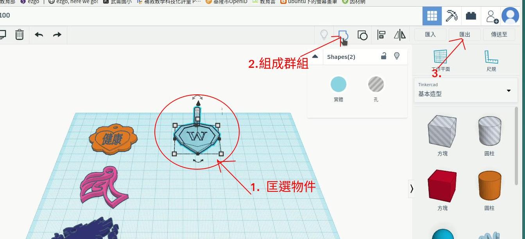Click the 匯出 export button
The height and width of the screenshot is (239, 525).
pyautogui.click(x=465, y=34)
